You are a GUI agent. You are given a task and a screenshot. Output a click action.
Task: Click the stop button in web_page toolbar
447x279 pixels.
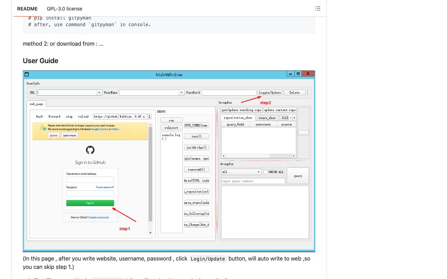(69, 116)
